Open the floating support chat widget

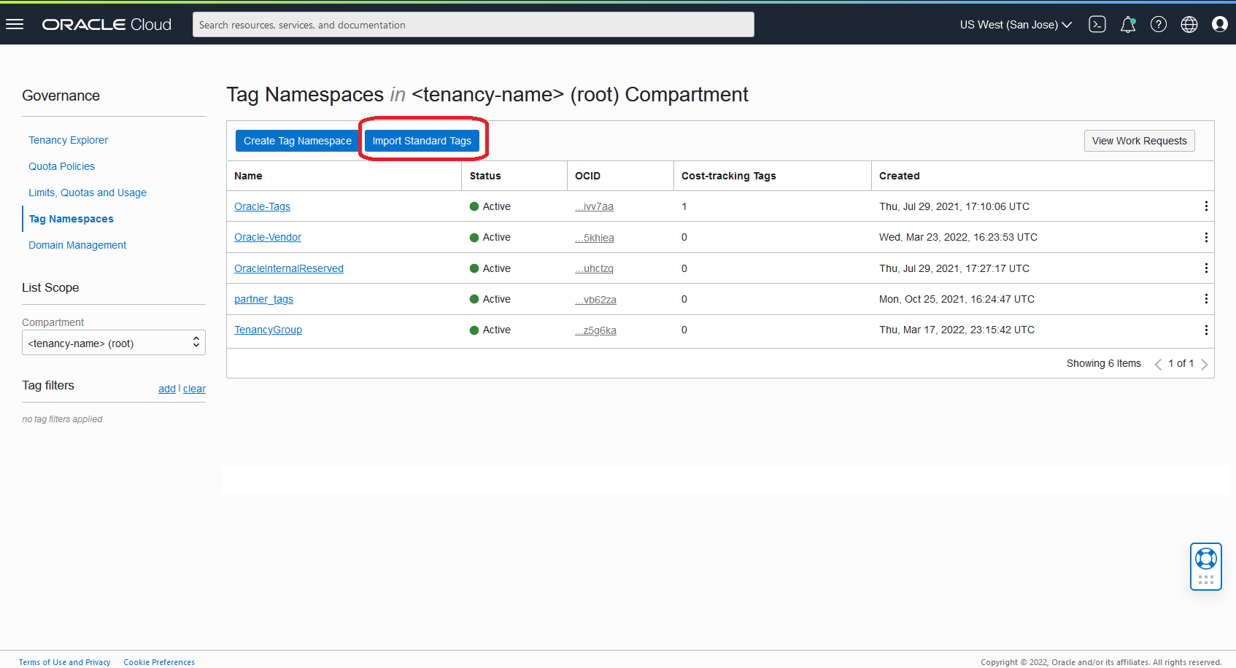[x=1205, y=566]
